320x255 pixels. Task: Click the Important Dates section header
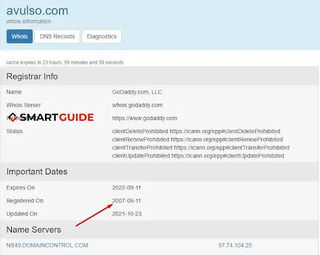[x=37, y=171]
